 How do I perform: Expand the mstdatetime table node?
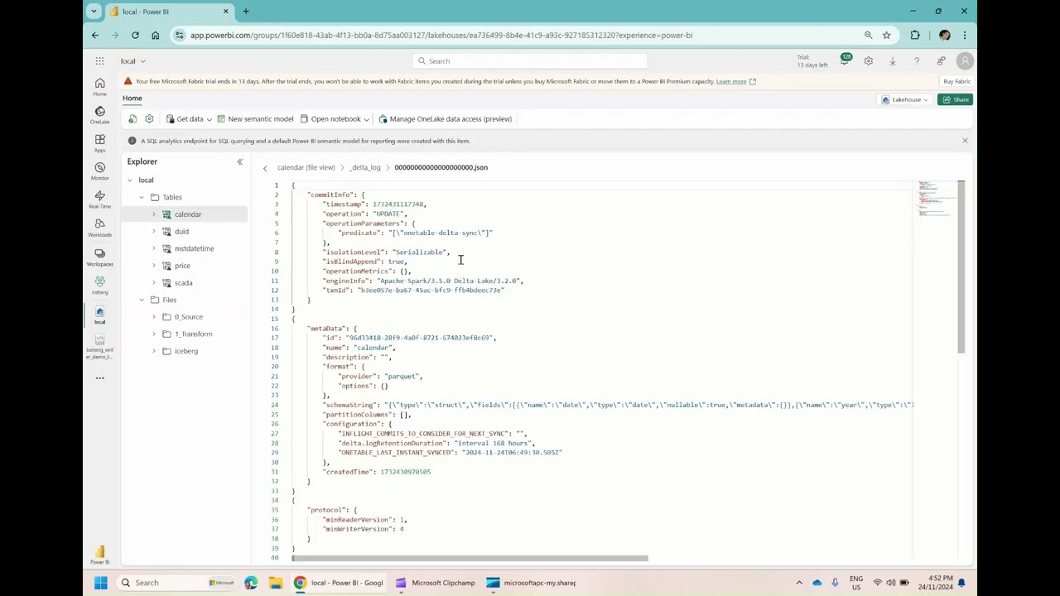coord(153,248)
